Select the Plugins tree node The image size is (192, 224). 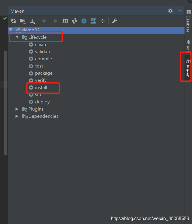36,109
